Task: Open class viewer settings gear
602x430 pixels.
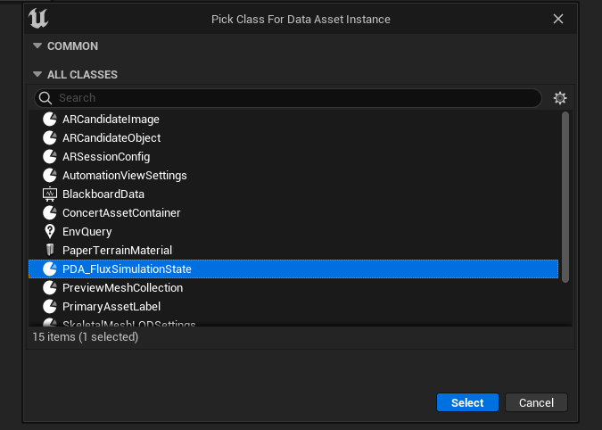Action: tap(560, 98)
